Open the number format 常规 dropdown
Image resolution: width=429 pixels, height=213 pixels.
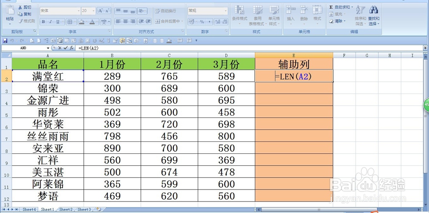(x=226, y=11)
